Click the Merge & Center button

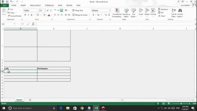point(80,15)
